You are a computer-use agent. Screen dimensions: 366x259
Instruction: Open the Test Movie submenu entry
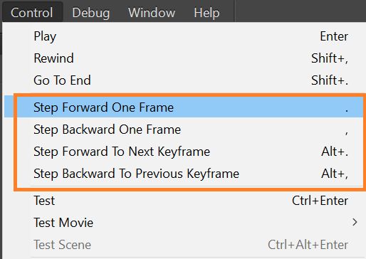tap(185, 223)
